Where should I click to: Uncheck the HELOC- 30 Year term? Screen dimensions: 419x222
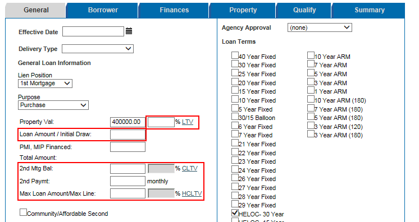235,212
